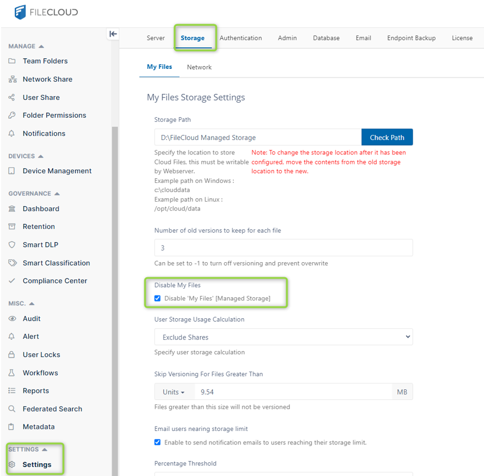Open the Database tab
This screenshot has width=484, height=476.
326,38
